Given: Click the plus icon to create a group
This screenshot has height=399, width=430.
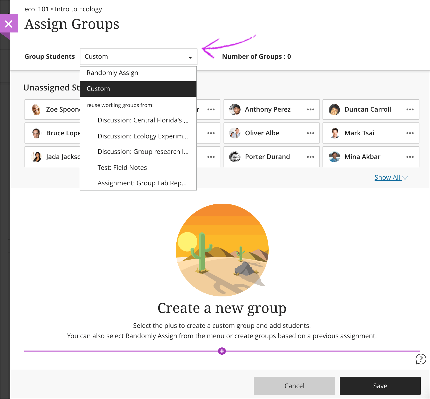Looking at the screenshot, I should click(x=222, y=351).
